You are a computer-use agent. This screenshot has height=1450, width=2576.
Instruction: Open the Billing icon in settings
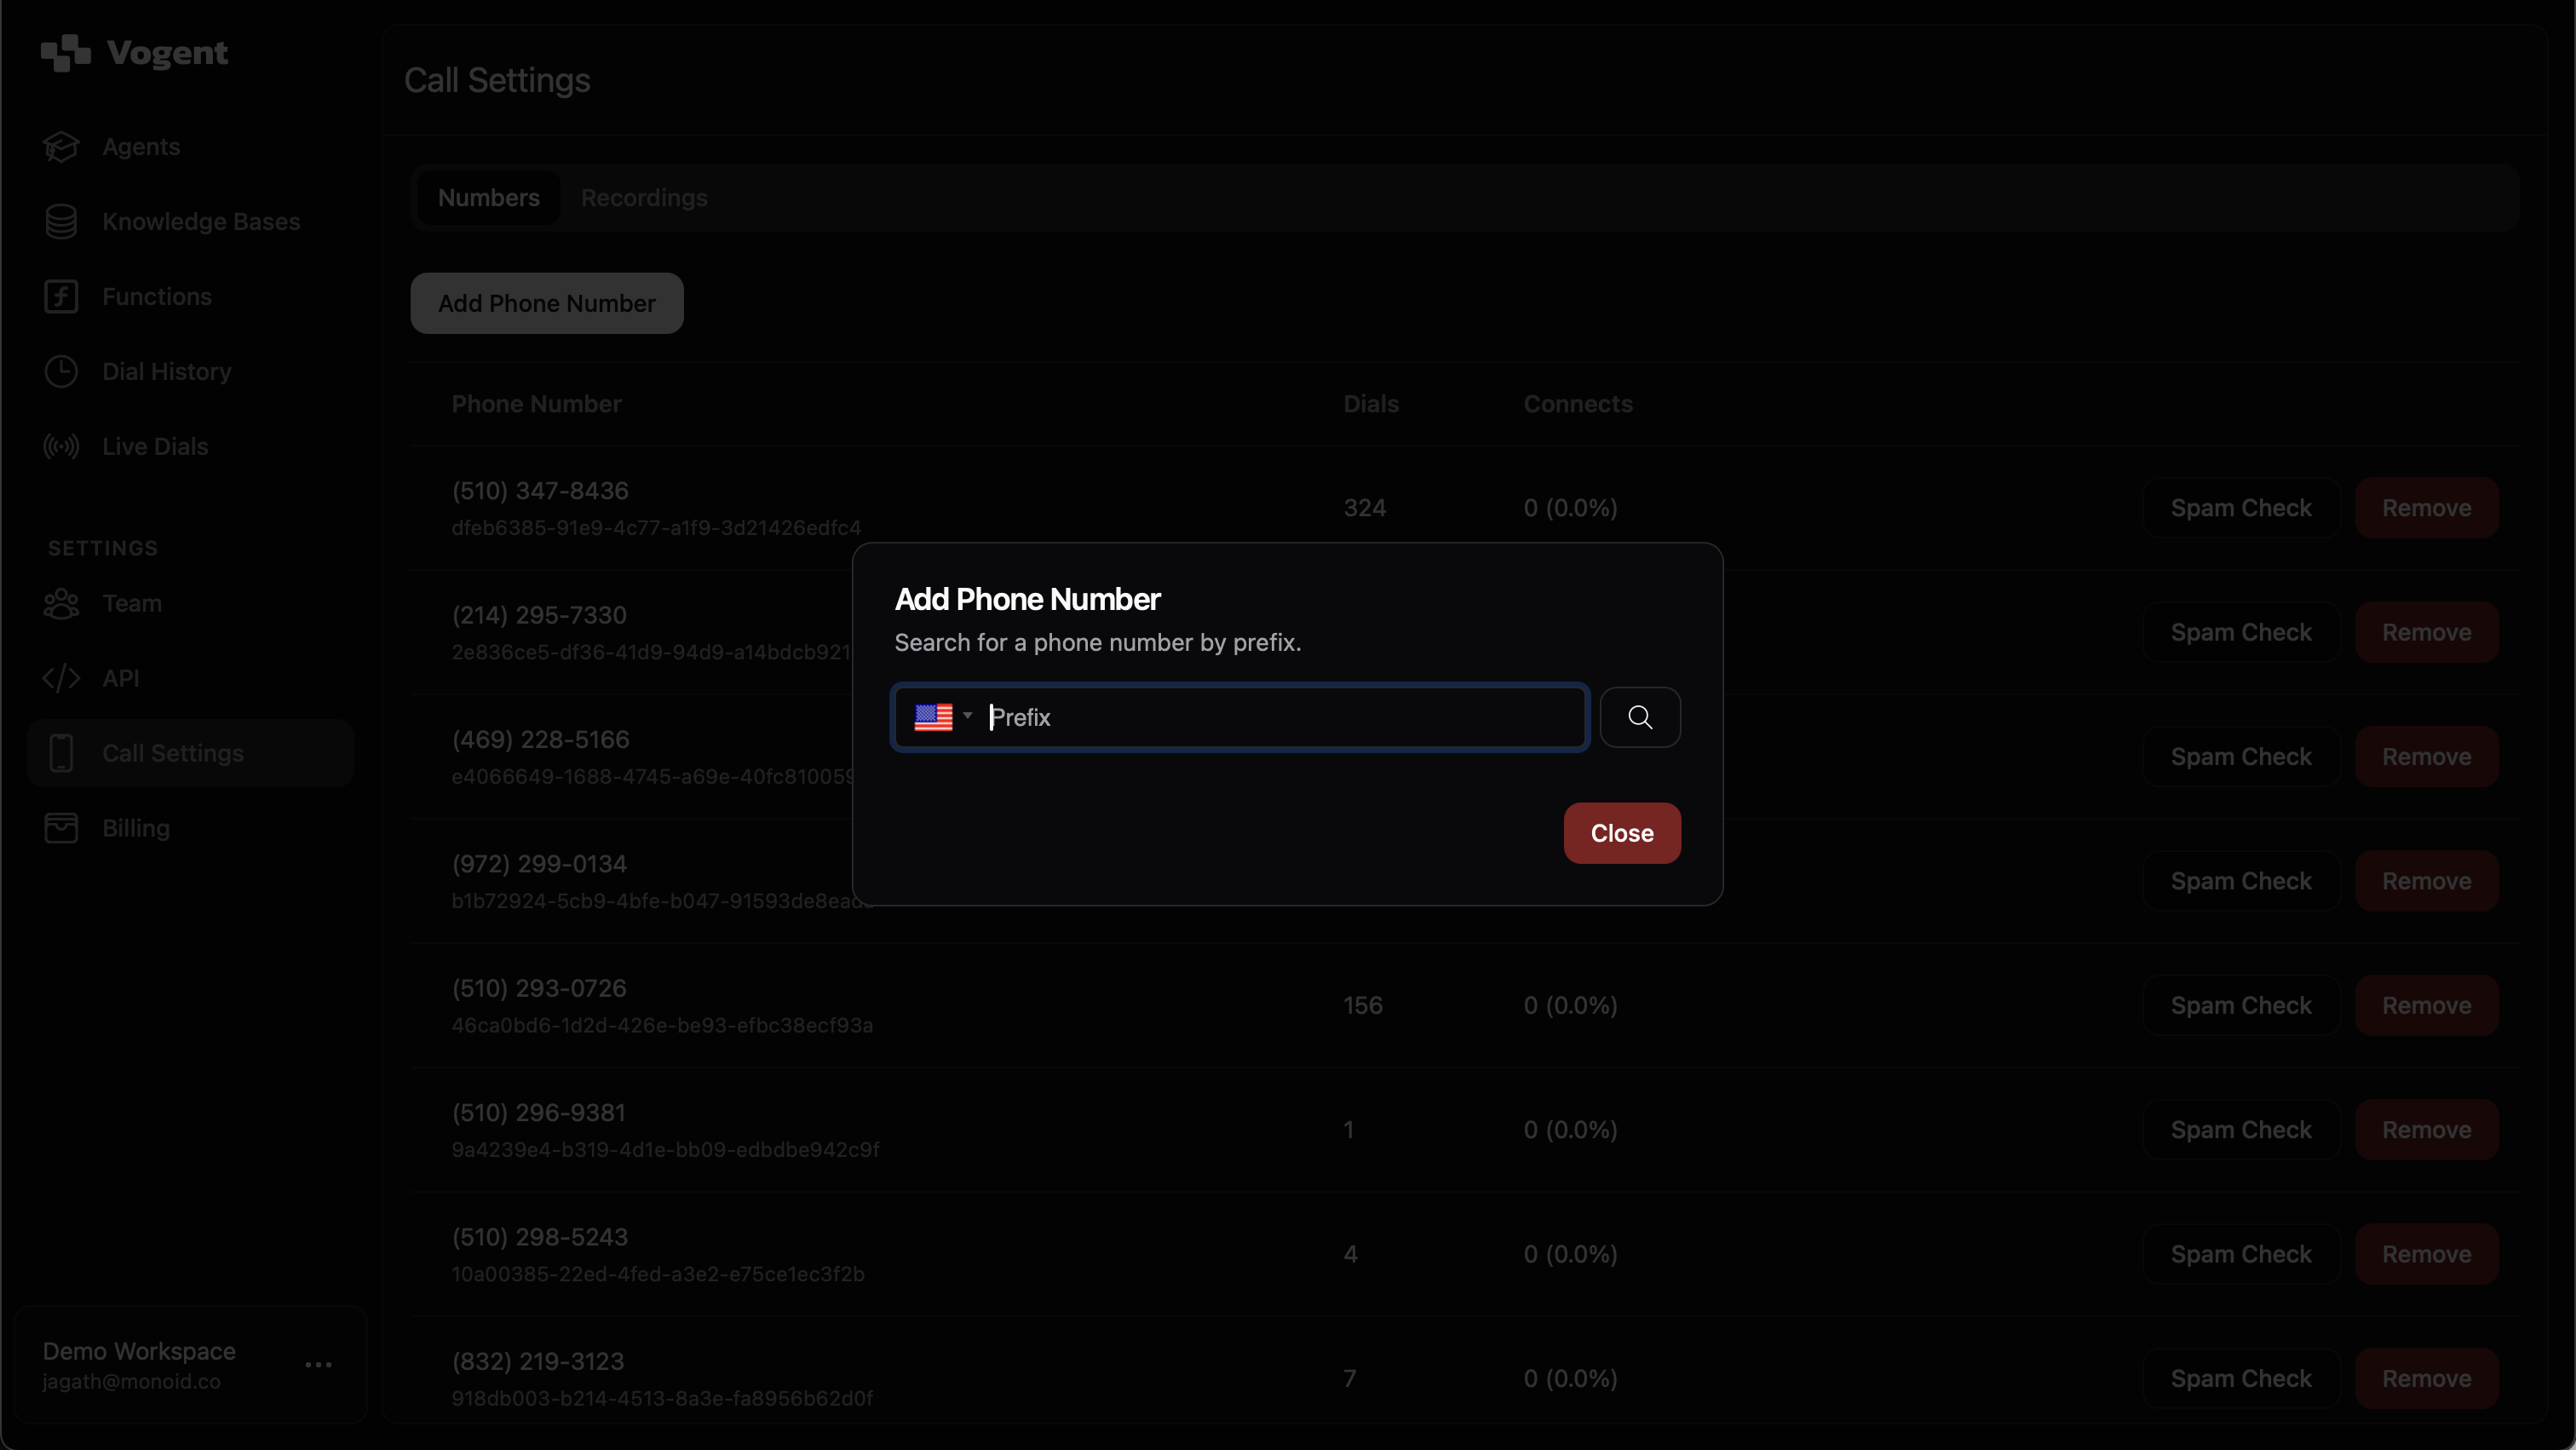click(61, 828)
